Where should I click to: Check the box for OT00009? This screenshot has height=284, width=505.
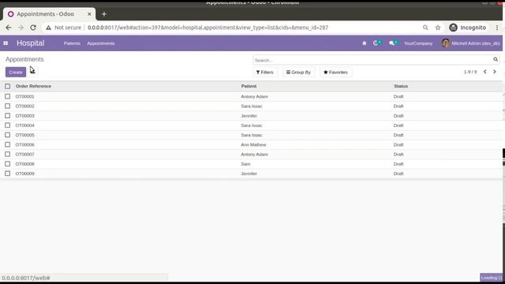[x=7, y=174]
